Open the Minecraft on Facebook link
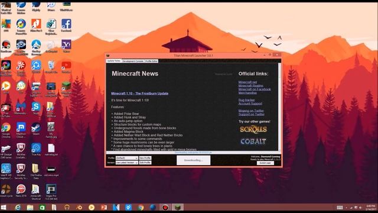This screenshot has width=378, height=213. pos(255,89)
